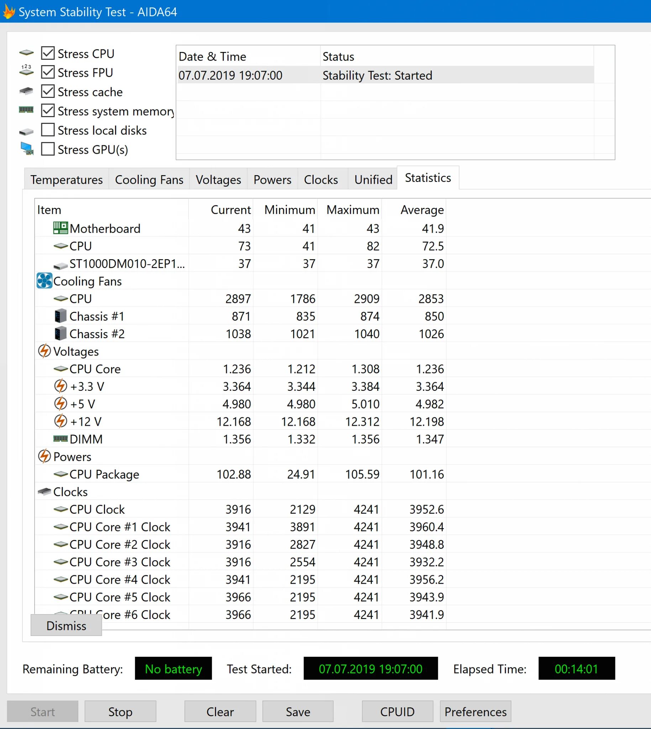Click the Stress system memory RAM icon
This screenshot has height=729, width=651.
(x=26, y=110)
